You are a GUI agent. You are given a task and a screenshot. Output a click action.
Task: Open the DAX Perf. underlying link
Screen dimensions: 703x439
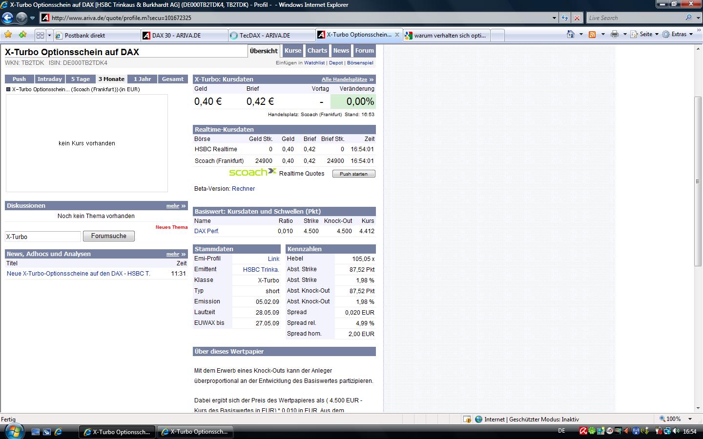click(207, 231)
